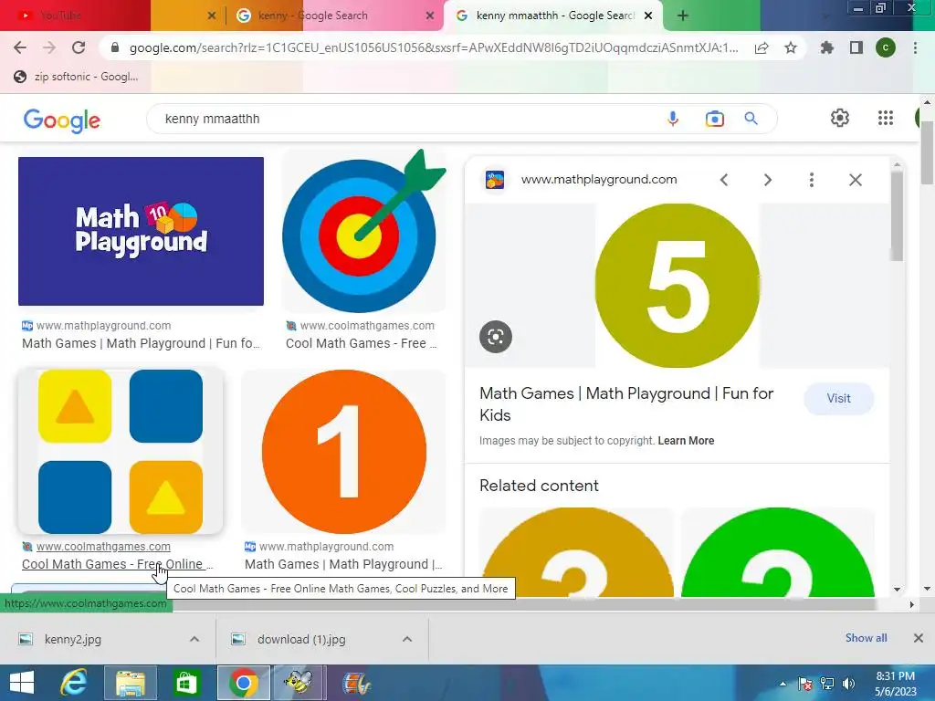
Task: Close the kenny mmaatthh tab
Action: click(648, 16)
